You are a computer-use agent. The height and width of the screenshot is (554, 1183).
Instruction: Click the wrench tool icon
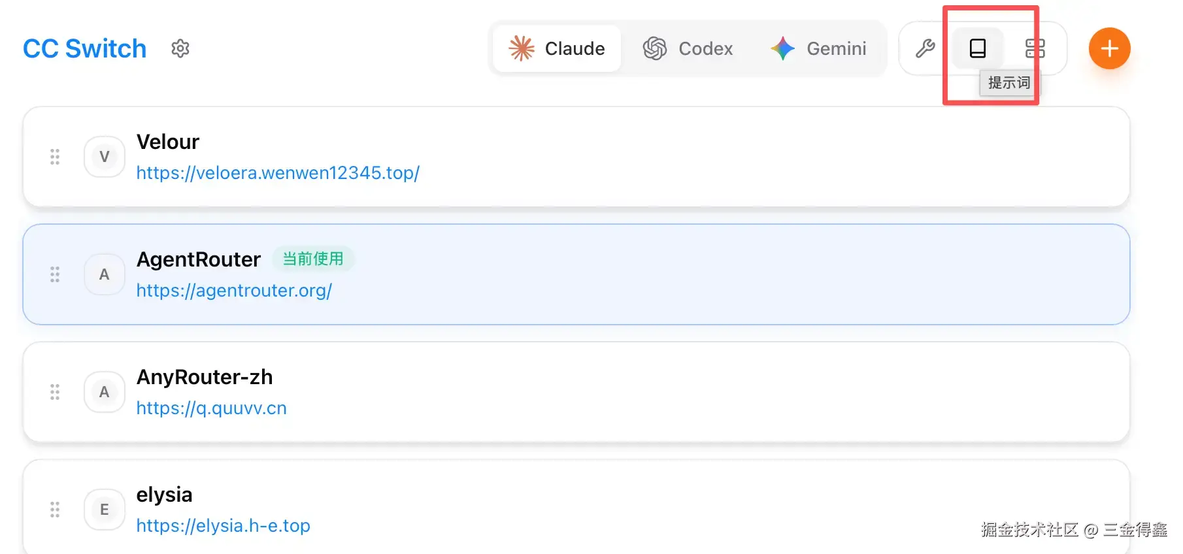(925, 48)
